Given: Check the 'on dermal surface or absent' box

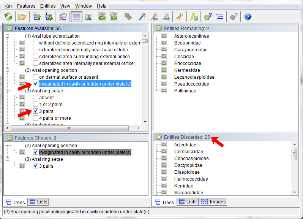Looking at the screenshot, I should 36,77.
